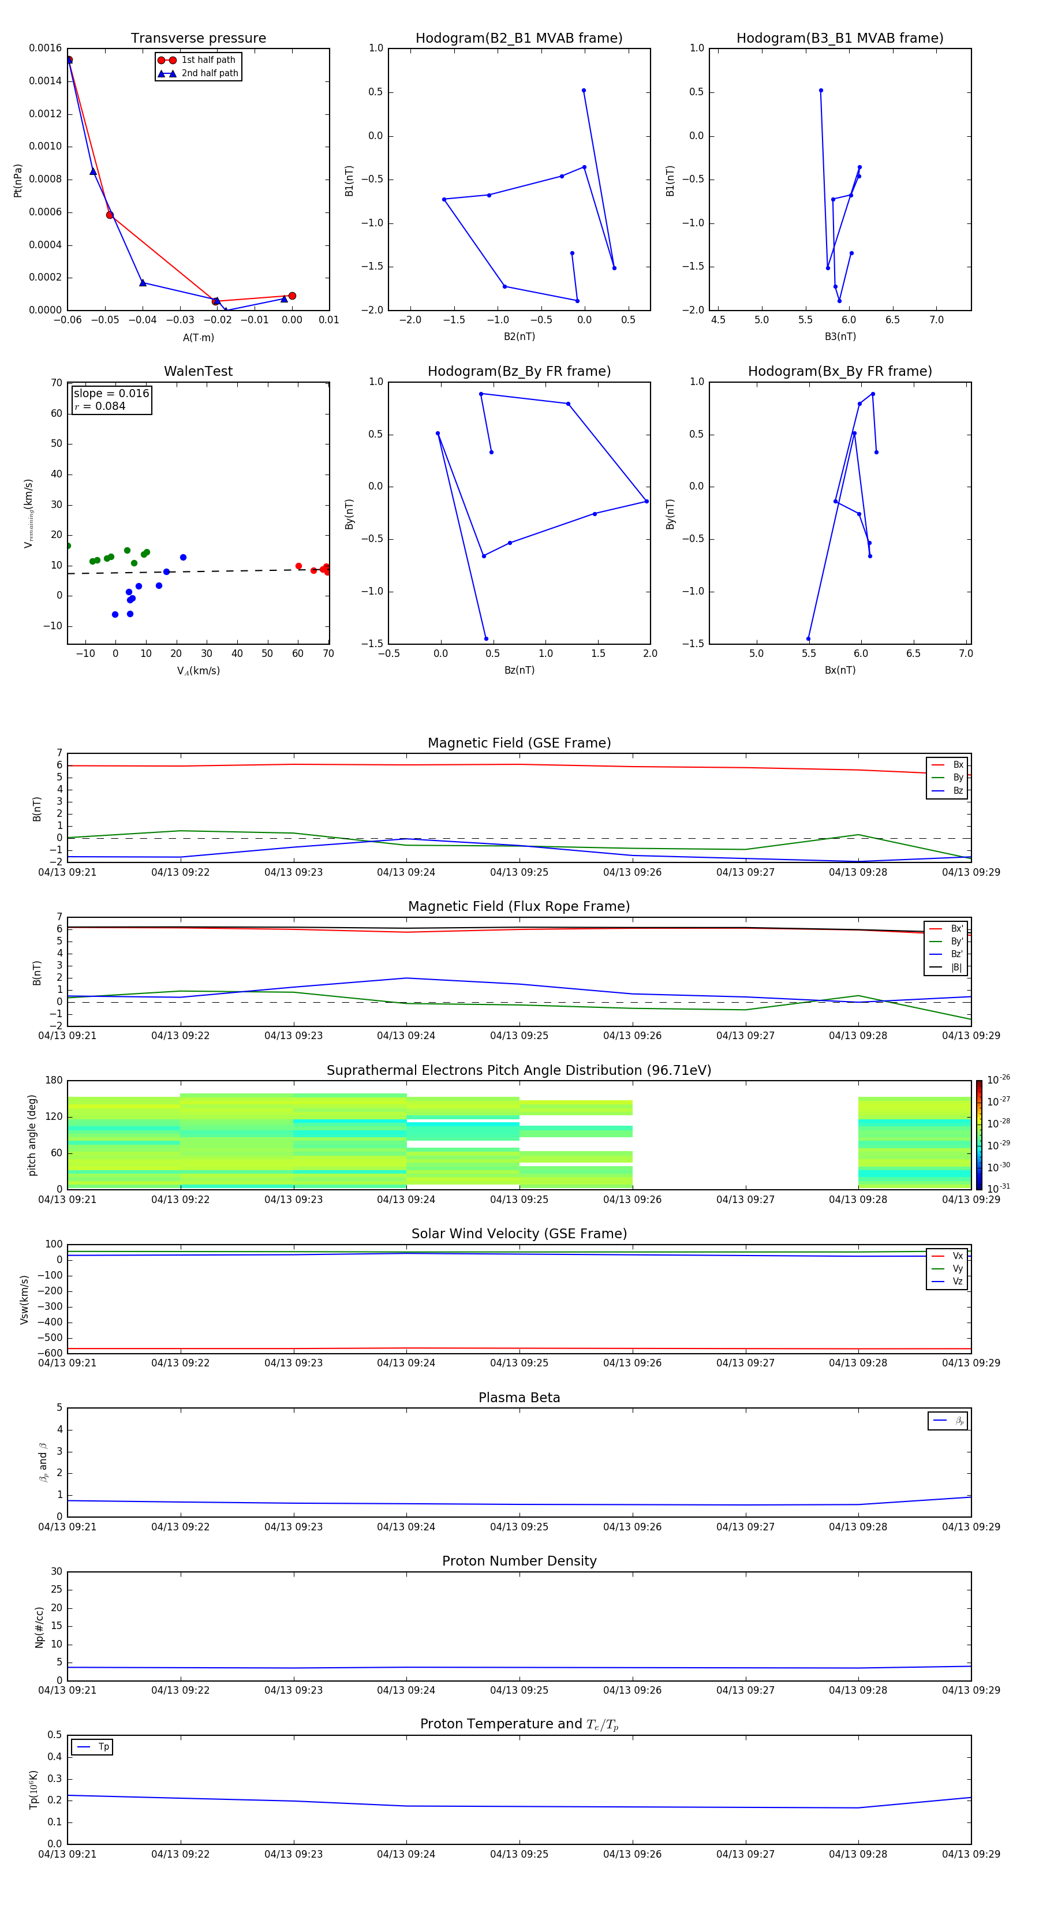1039x1905 pixels.
Task: Click the "r = 0.084" annotation
Action: click(100, 406)
